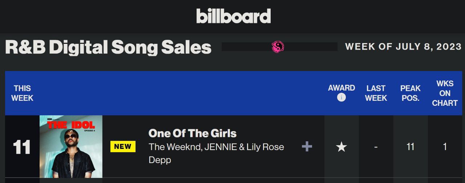Click the peak position value 11
Screen dimensions: 465x183
coord(410,146)
